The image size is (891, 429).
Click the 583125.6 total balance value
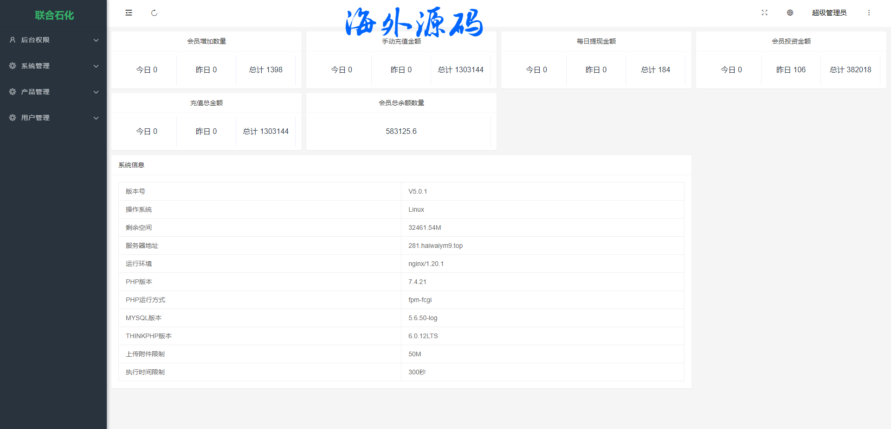pyautogui.click(x=401, y=132)
